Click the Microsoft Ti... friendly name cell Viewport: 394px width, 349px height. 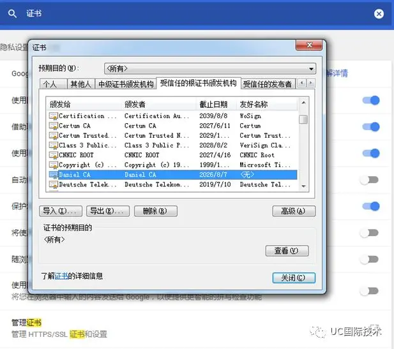[x=265, y=165]
